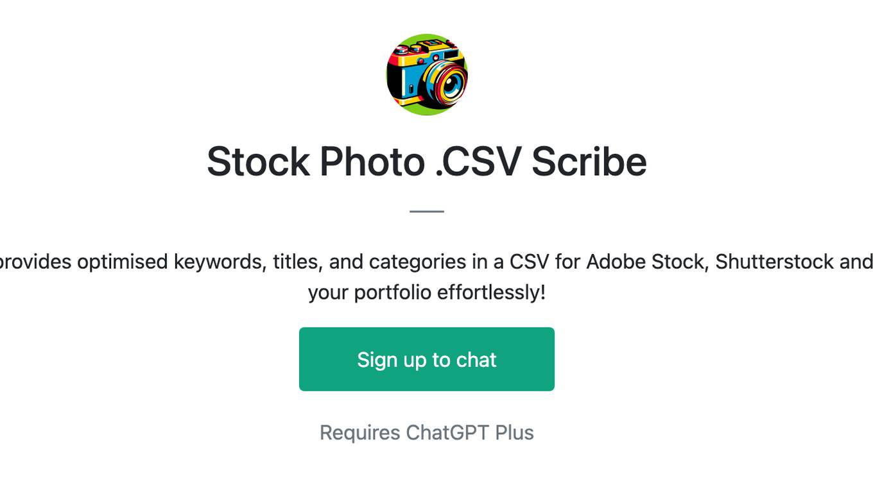Image resolution: width=873 pixels, height=490 pixels.
Task: Click the word Photo in the title
Action: point(372,161)
